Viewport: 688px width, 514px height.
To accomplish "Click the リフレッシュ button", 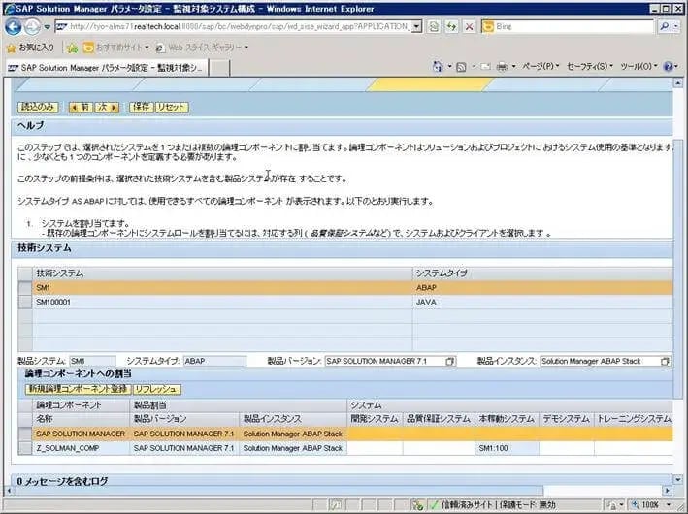I will 156,389.
